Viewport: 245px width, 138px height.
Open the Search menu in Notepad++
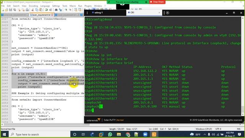point(16,6)
